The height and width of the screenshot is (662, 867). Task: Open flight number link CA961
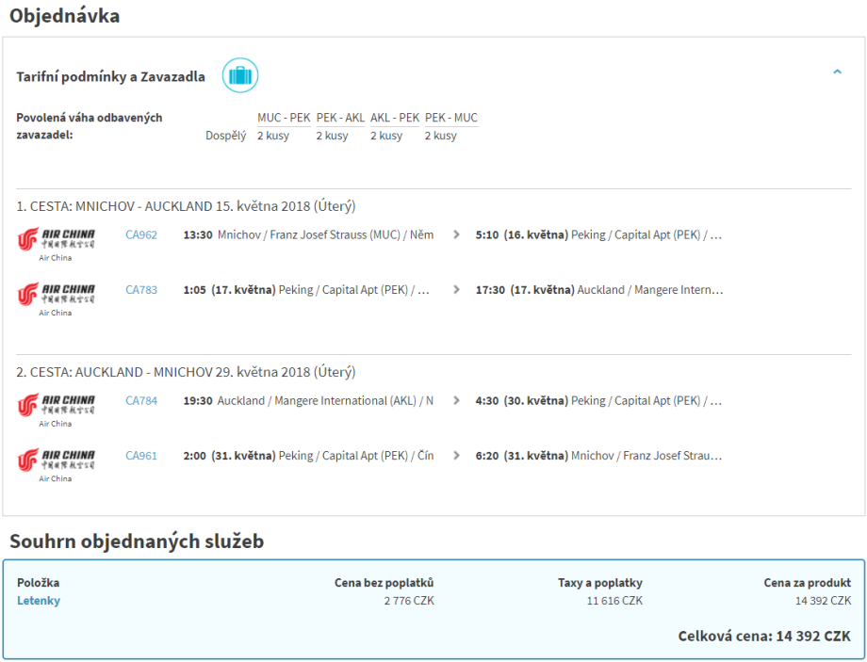click(141, 456)
